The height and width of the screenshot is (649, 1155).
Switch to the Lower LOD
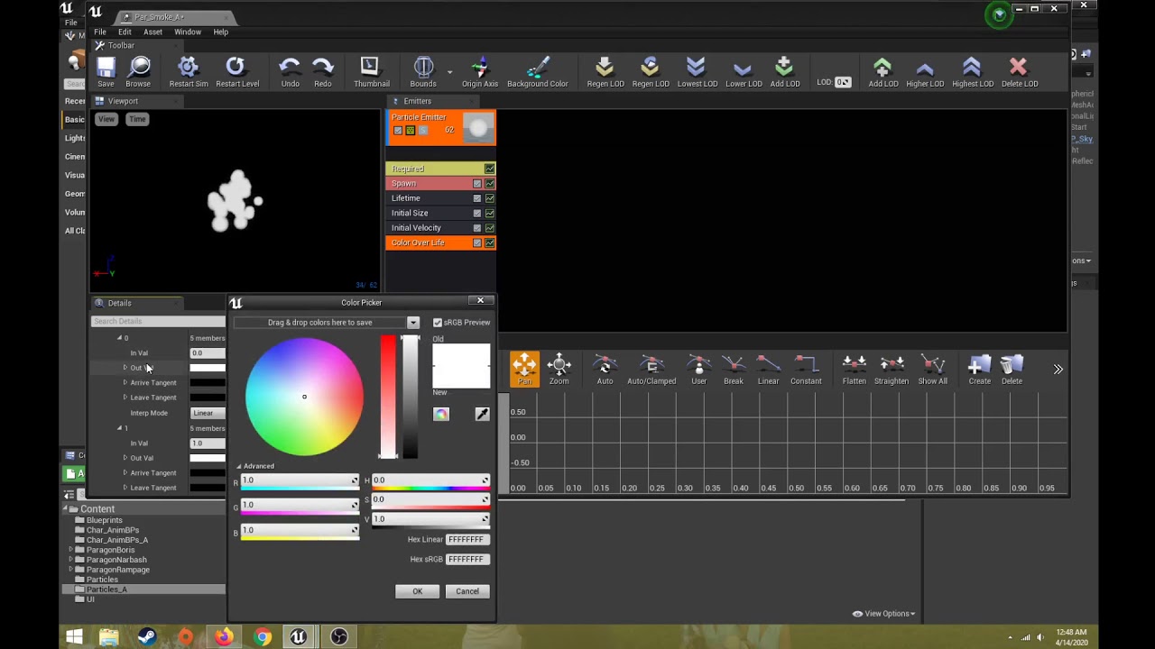click(x=743, y=71)
